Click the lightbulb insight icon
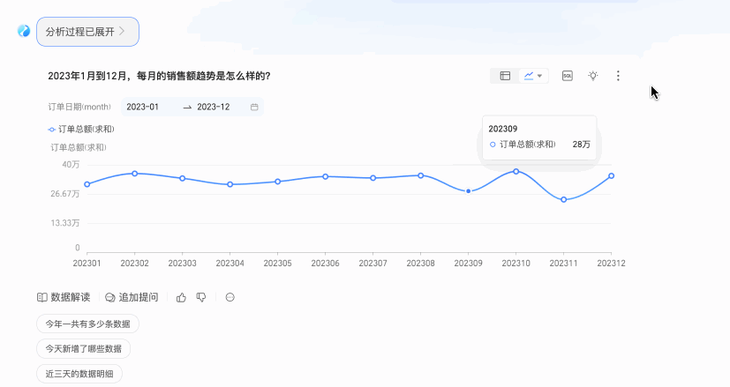This screenshot has height=387, width=730. point(592,76)
